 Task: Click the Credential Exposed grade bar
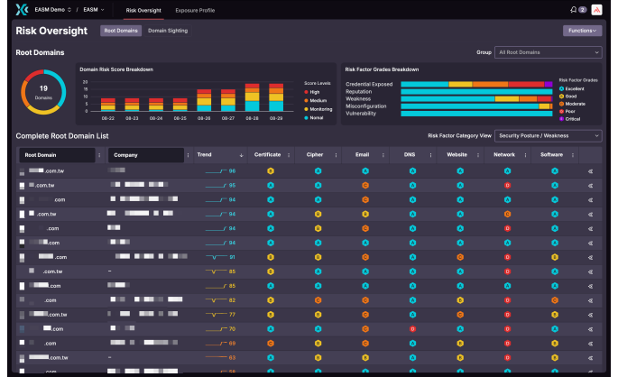(x=475, y=84)
